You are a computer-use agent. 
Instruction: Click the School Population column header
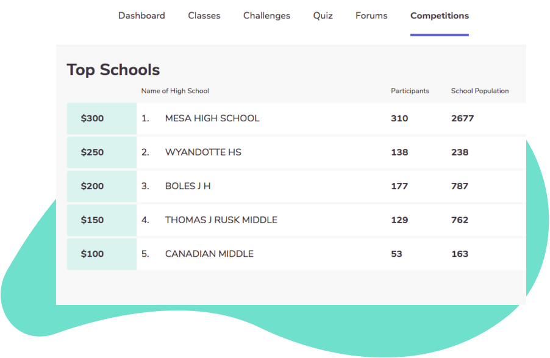(480, 91)
